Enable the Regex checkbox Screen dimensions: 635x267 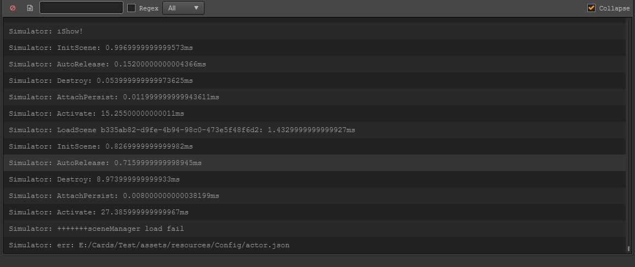[132, 8]
